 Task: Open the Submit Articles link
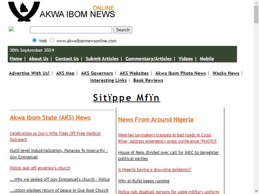coord(102,59)
